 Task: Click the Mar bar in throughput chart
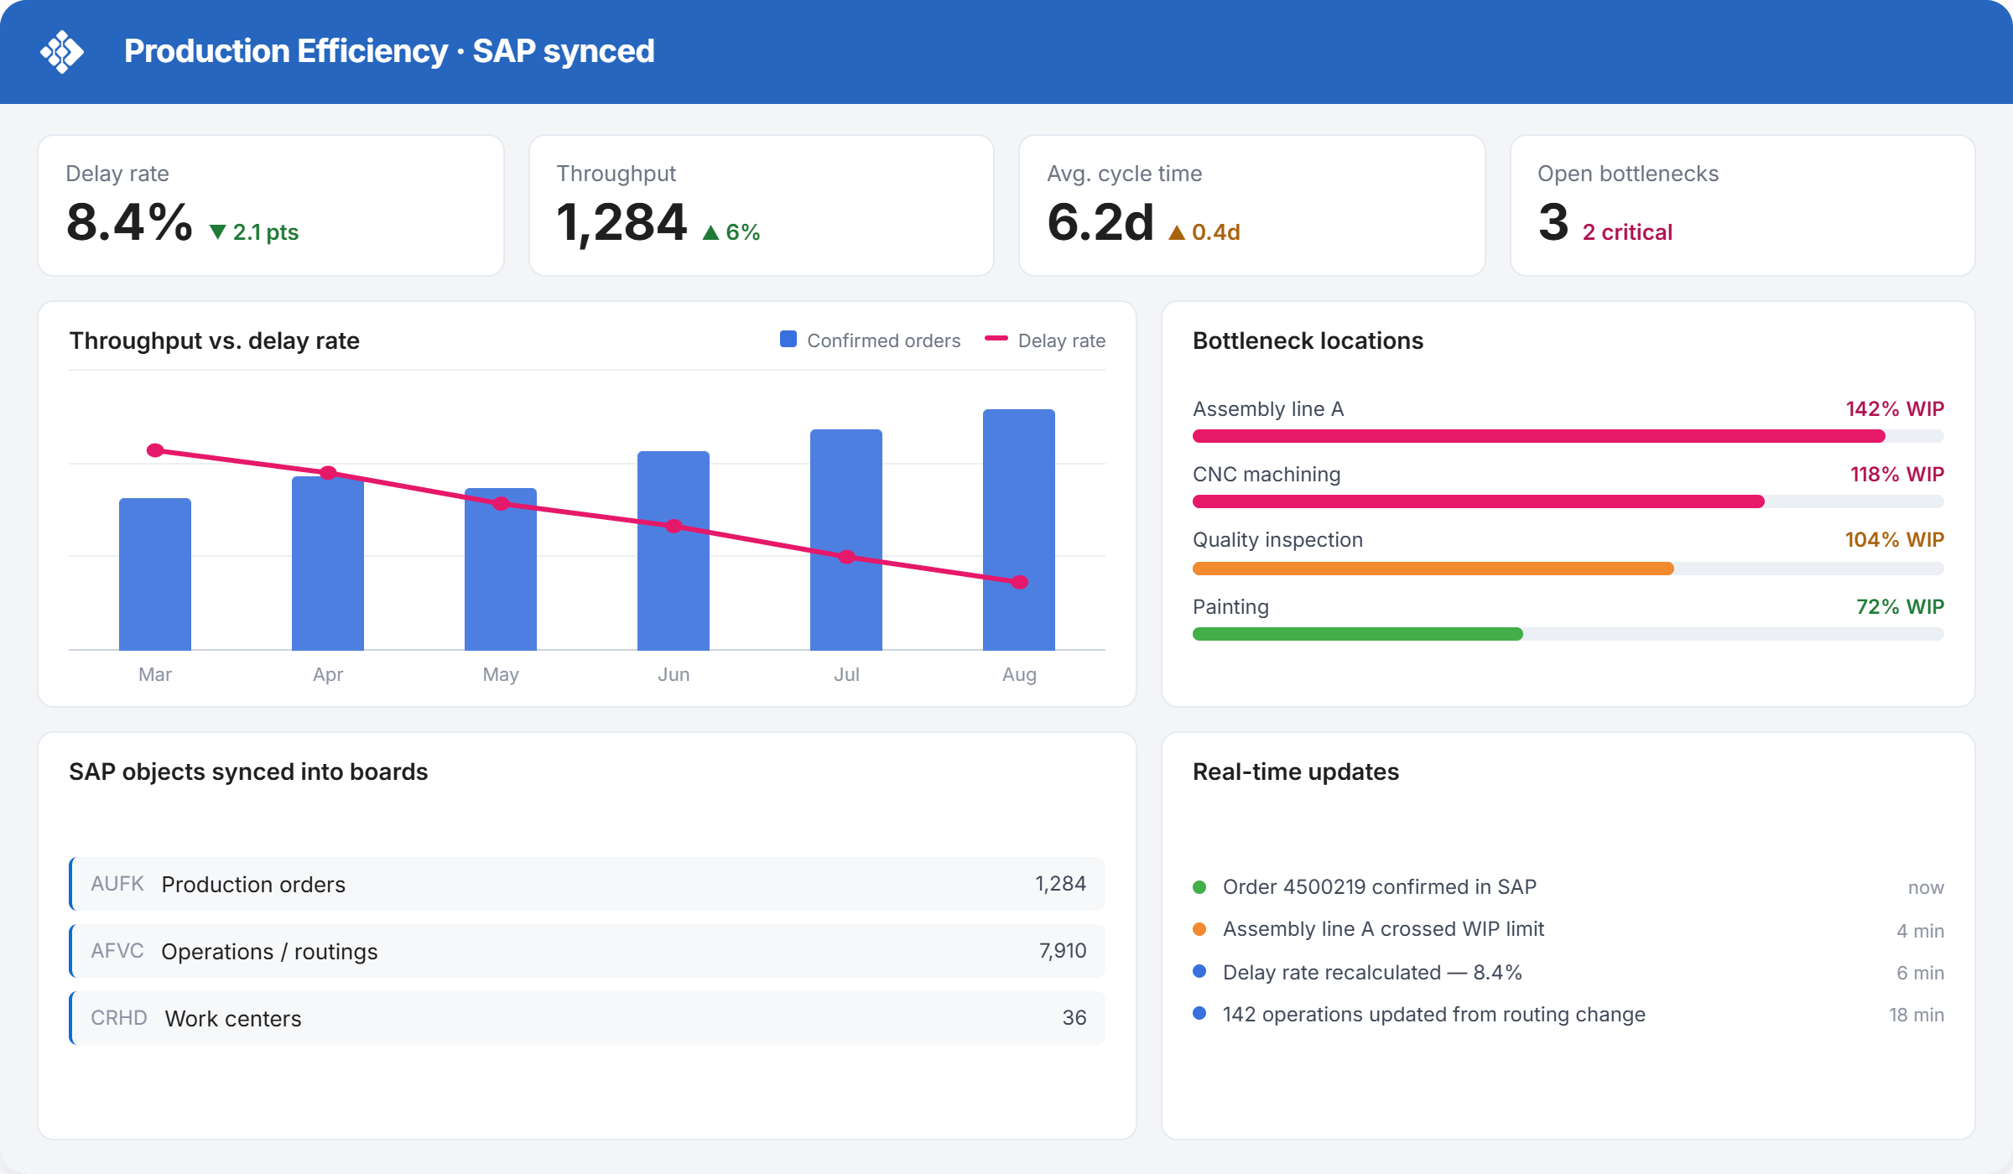pyautogui.click(x=155, y=574)
